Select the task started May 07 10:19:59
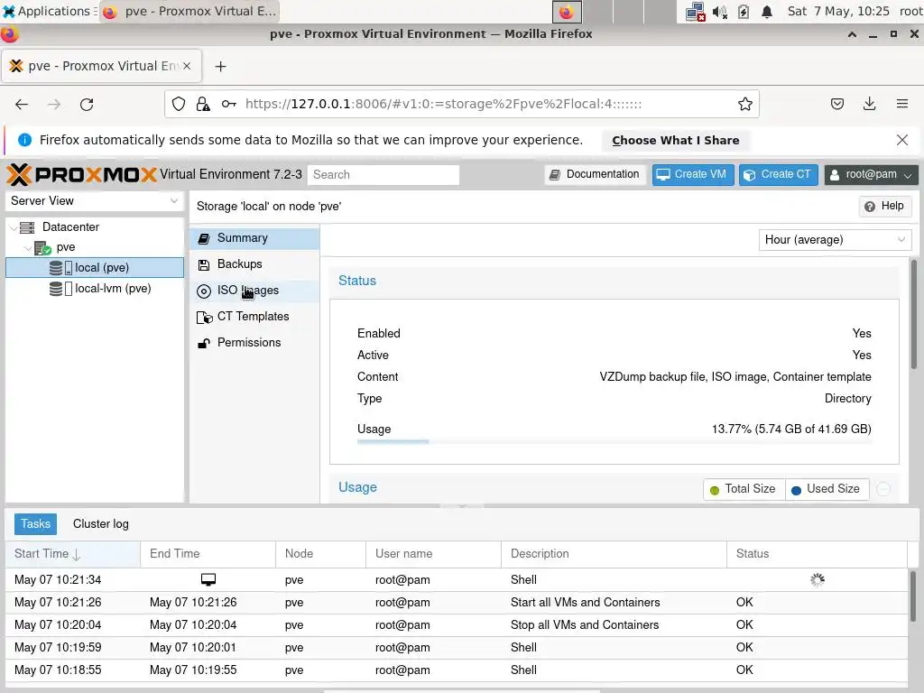The width and height of the screenshot is (924, 693). coord(457,648)
